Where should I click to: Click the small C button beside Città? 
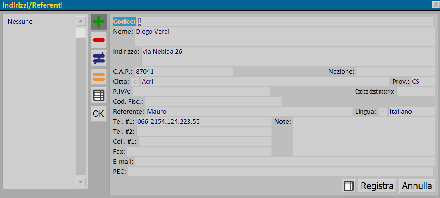point(135,82)
